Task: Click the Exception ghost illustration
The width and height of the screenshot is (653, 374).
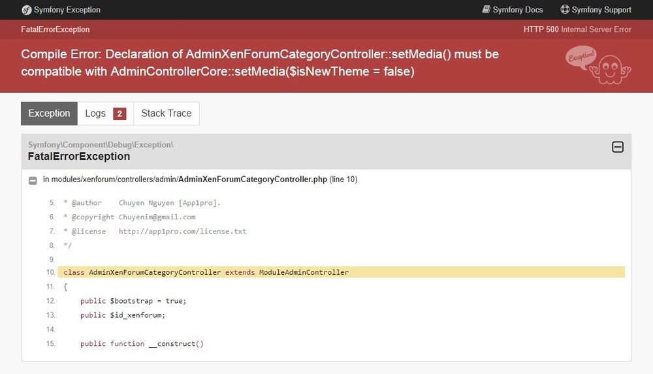Action: tap(598, 65)
